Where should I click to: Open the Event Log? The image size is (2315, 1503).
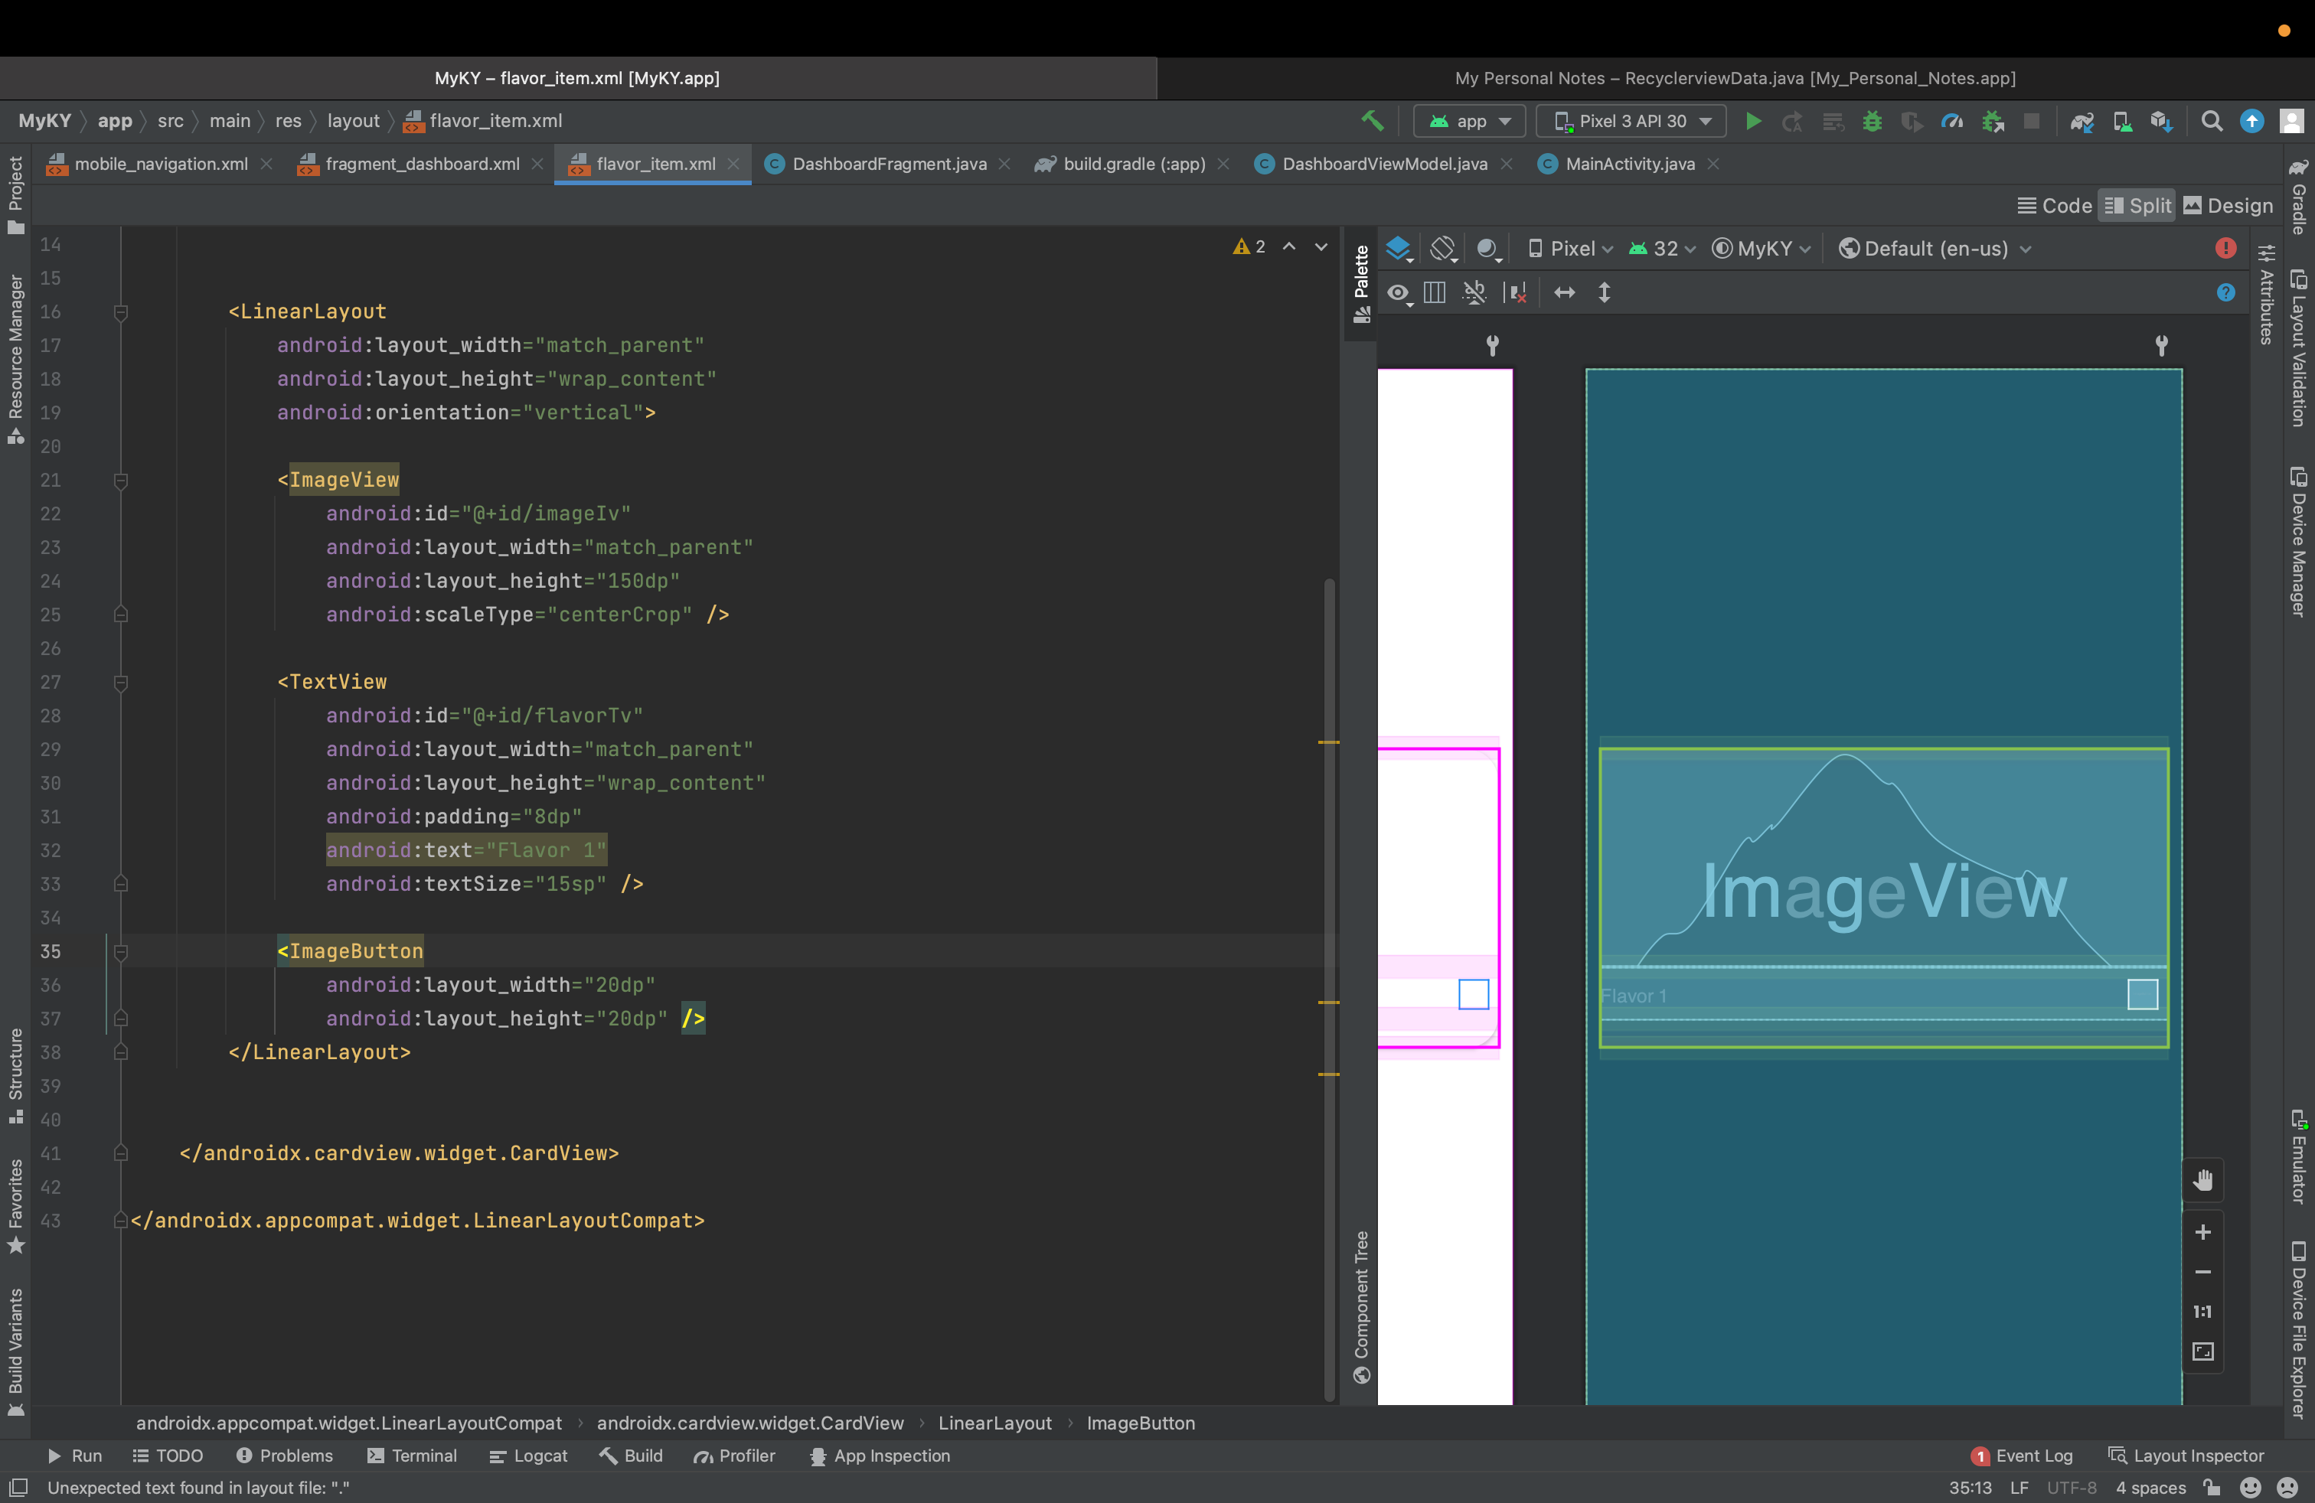(x=2021, y=1456)
